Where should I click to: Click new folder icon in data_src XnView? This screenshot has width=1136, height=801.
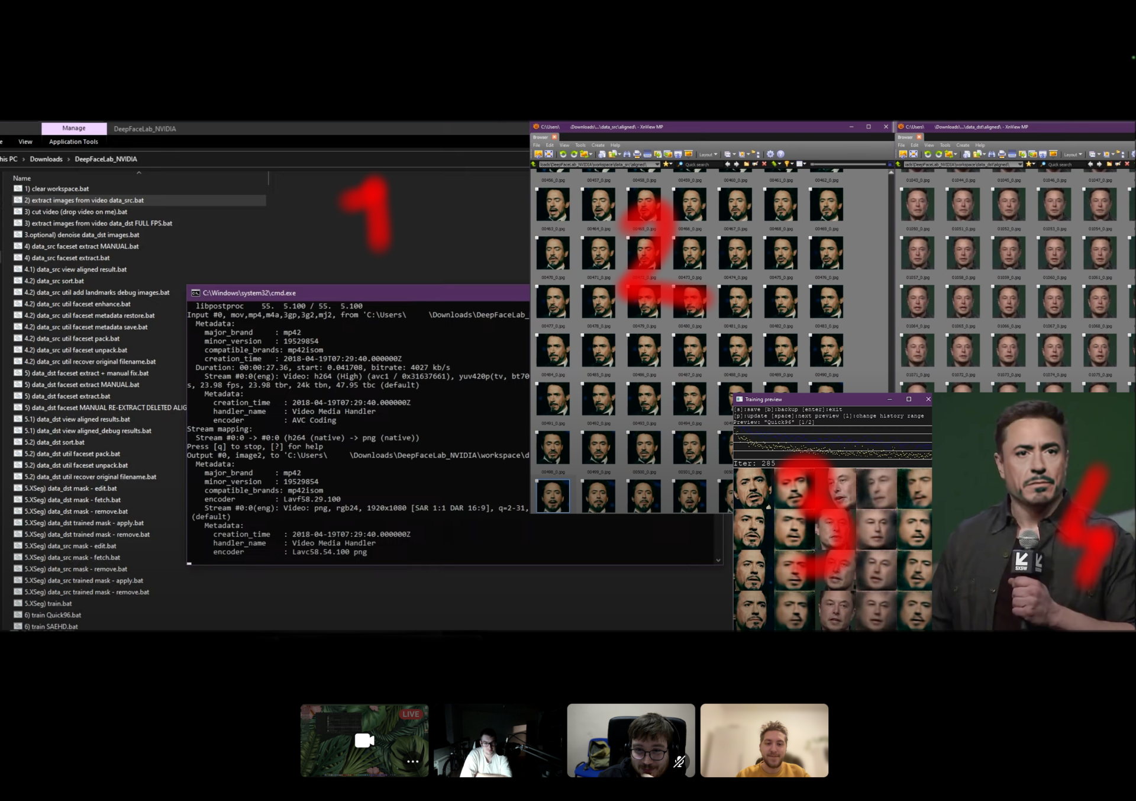click(x=746, y=164)
